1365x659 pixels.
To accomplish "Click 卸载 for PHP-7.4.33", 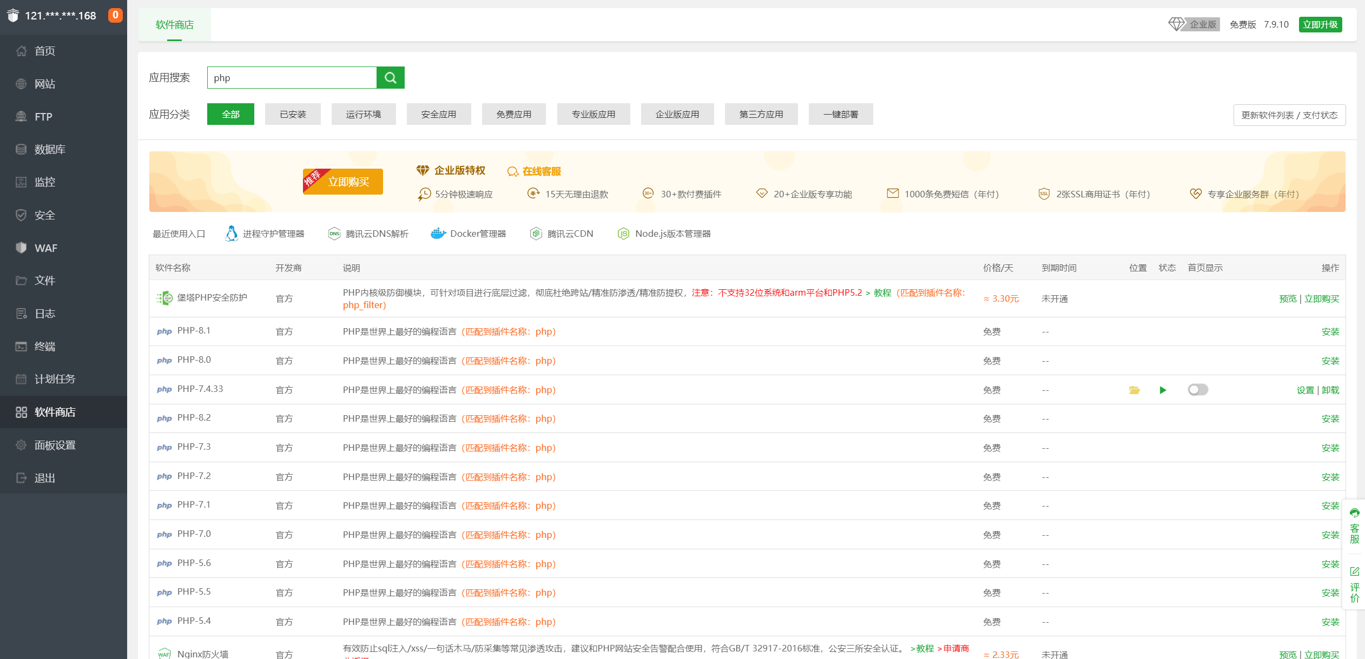I will coord(1330,390).
